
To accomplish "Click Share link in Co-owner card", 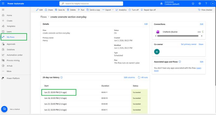I will click(x=201, y=44).
